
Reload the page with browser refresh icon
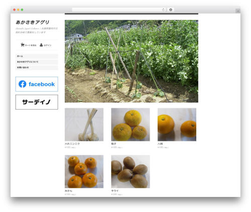[x=163, y=10]
